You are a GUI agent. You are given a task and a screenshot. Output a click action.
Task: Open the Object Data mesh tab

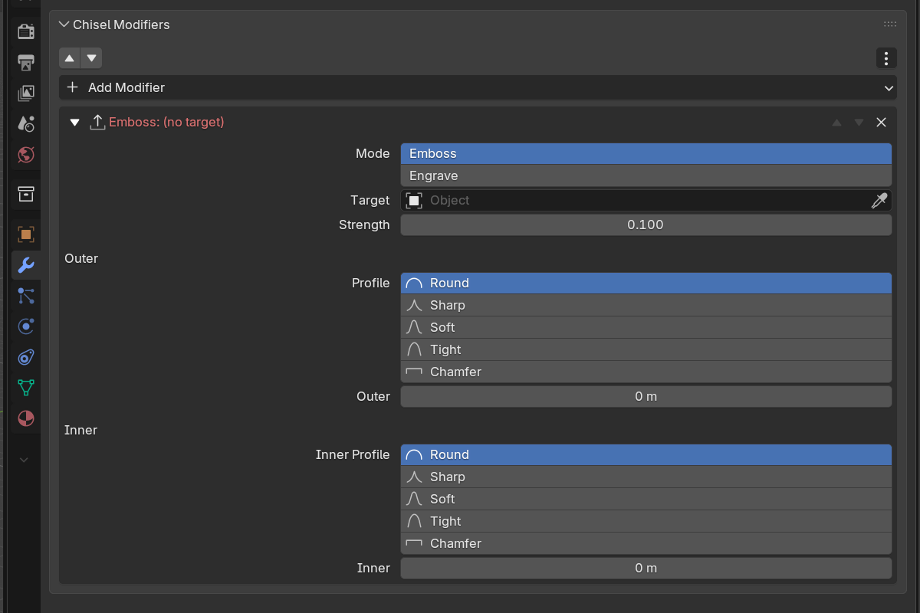pos(26,388)
